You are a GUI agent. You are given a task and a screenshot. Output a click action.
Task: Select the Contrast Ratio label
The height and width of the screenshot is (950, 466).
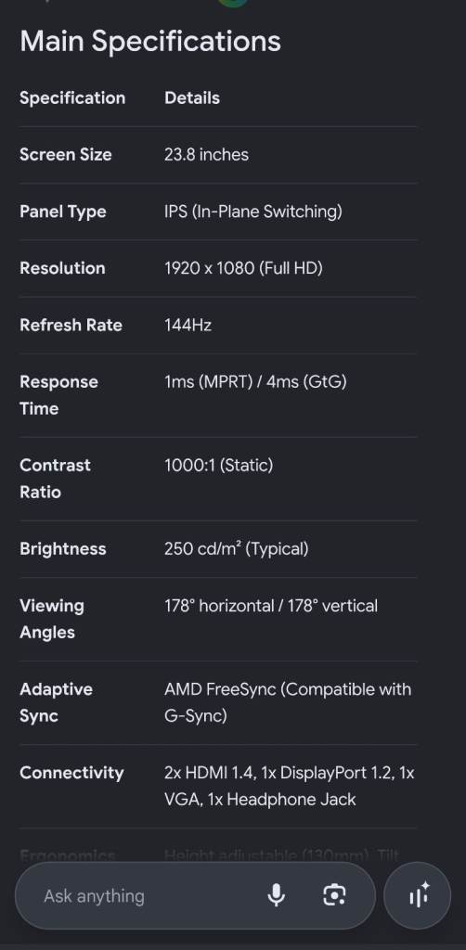(x=55, y=479)
